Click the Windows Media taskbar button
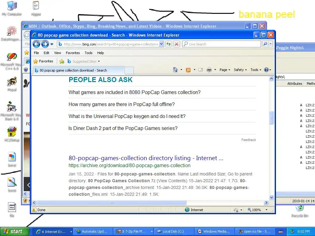315x236 pixels. click(214, 232)
